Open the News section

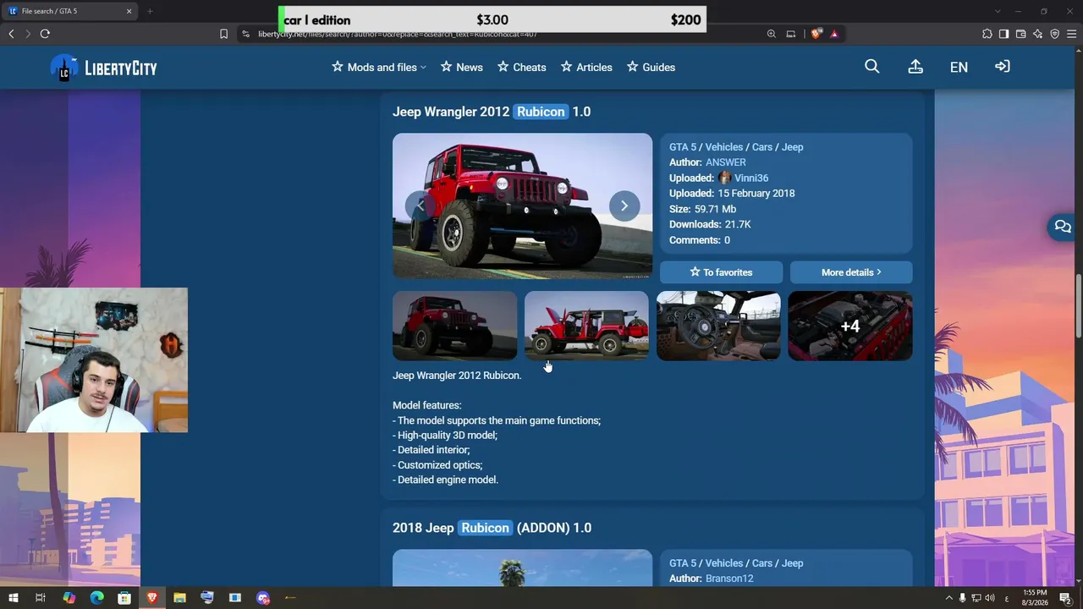462,67
